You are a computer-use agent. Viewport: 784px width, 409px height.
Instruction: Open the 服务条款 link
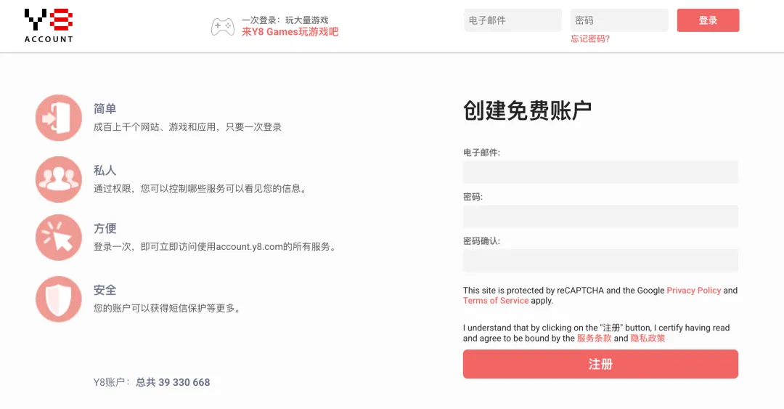tap(594, 339)
